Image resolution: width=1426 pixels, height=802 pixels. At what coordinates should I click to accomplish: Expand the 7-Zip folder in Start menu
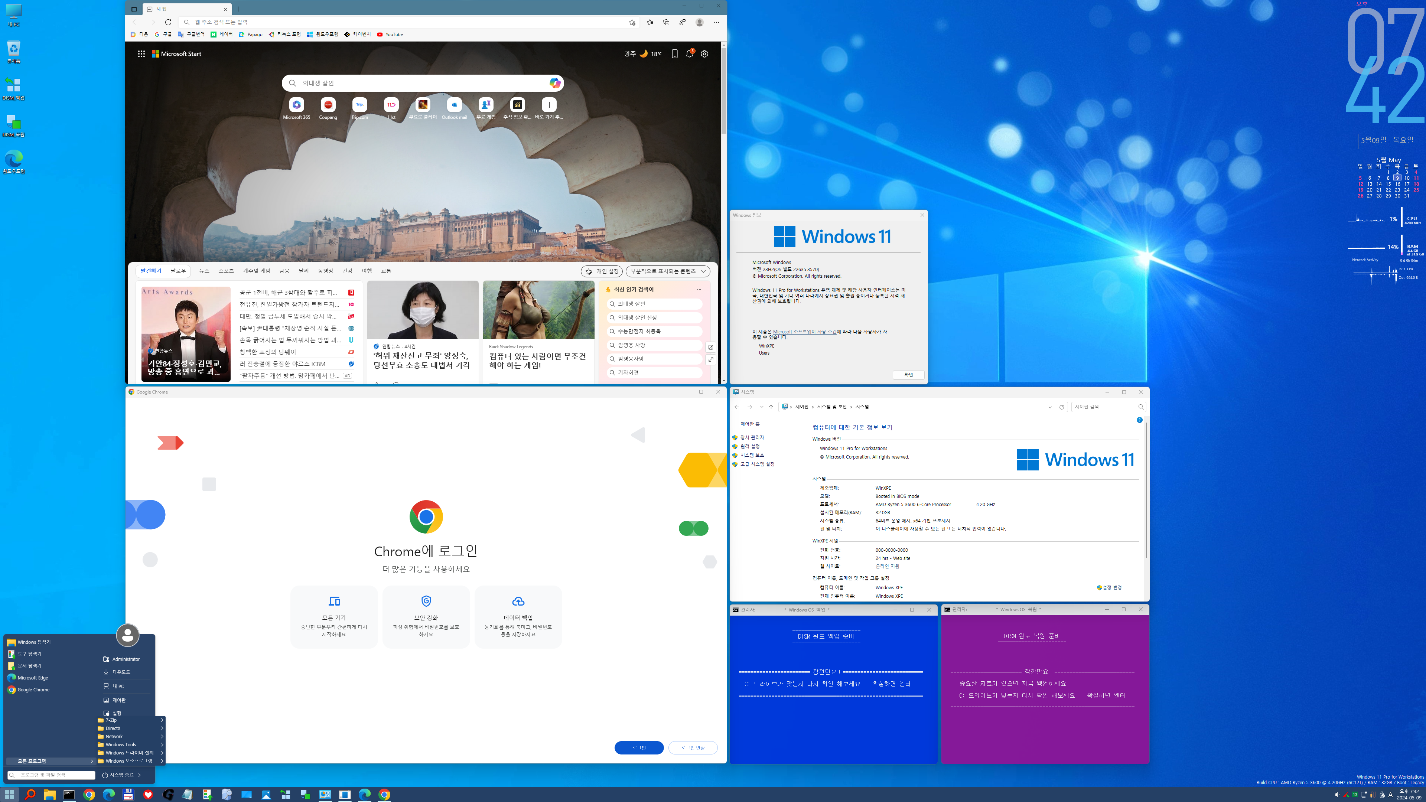click(131, 720)
